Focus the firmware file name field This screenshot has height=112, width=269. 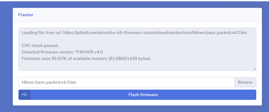(152, 82)
